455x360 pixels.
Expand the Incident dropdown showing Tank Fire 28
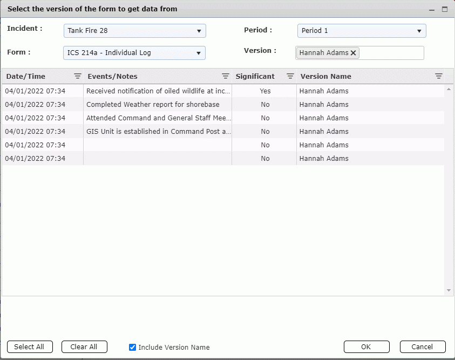(134, 31)
